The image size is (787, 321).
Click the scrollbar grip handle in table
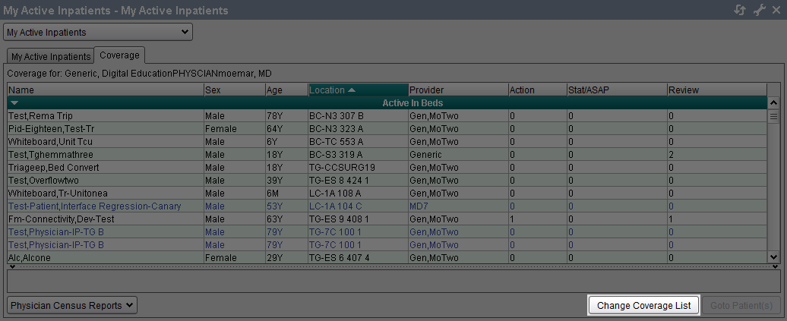[774, 117]
